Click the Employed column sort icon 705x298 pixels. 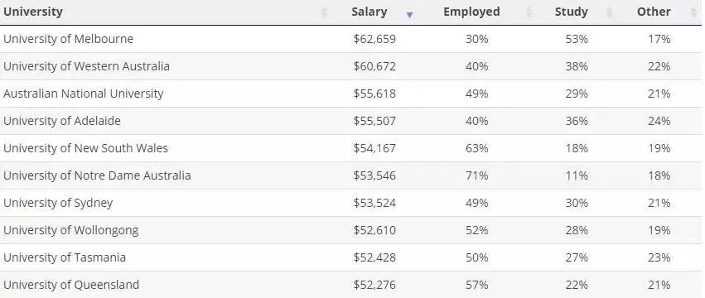tap(529, 12)
